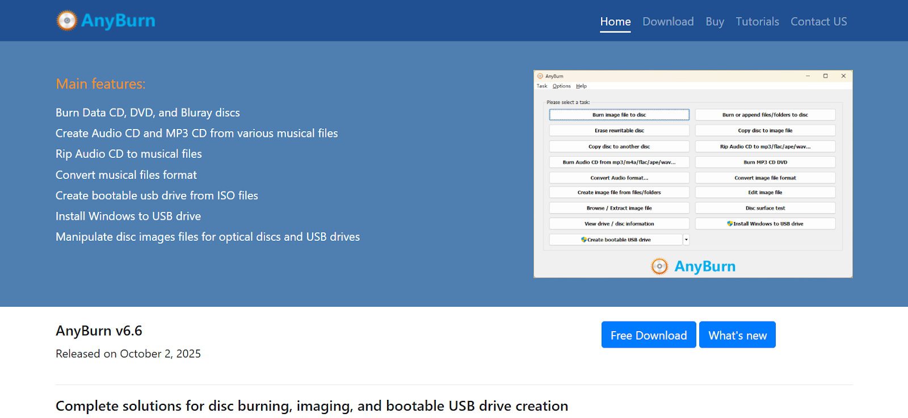The image size is (908, 418).
Task: Expand the Create bootable USB drive dropdown arrow
Action: coord(686,240)
